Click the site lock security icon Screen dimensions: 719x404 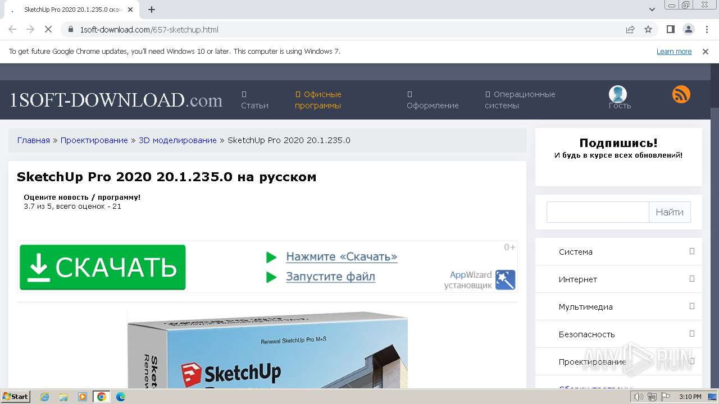[71, 30]
